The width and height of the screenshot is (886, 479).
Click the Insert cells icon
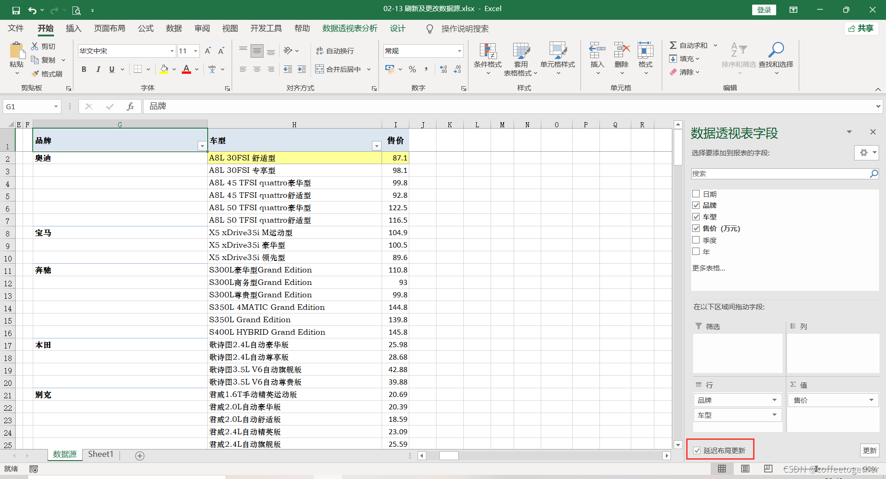[597, 50]
